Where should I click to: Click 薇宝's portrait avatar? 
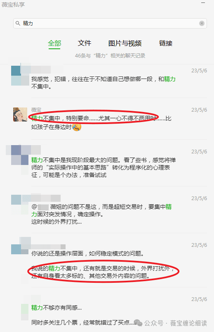[20, 115]
